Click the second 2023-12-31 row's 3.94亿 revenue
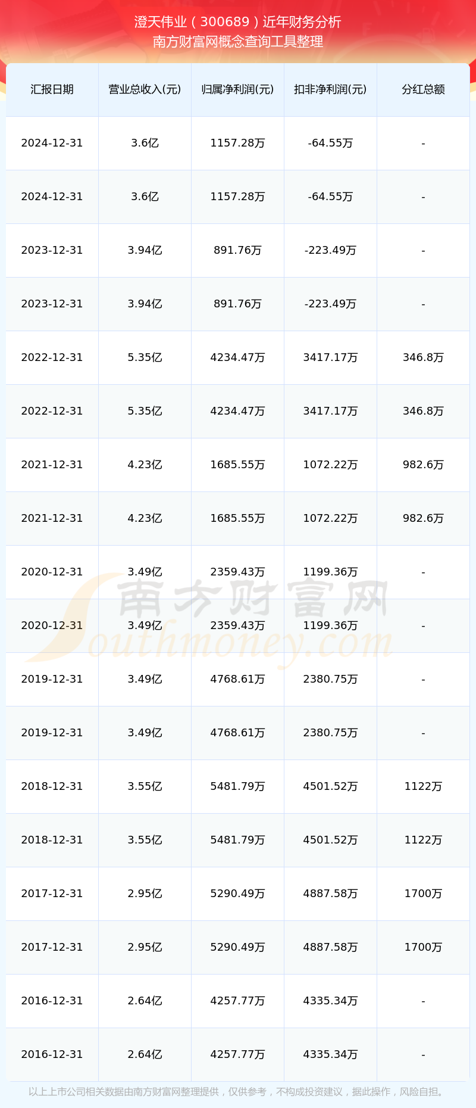This screenshot has height=1108, width=476. click(145, 304)
